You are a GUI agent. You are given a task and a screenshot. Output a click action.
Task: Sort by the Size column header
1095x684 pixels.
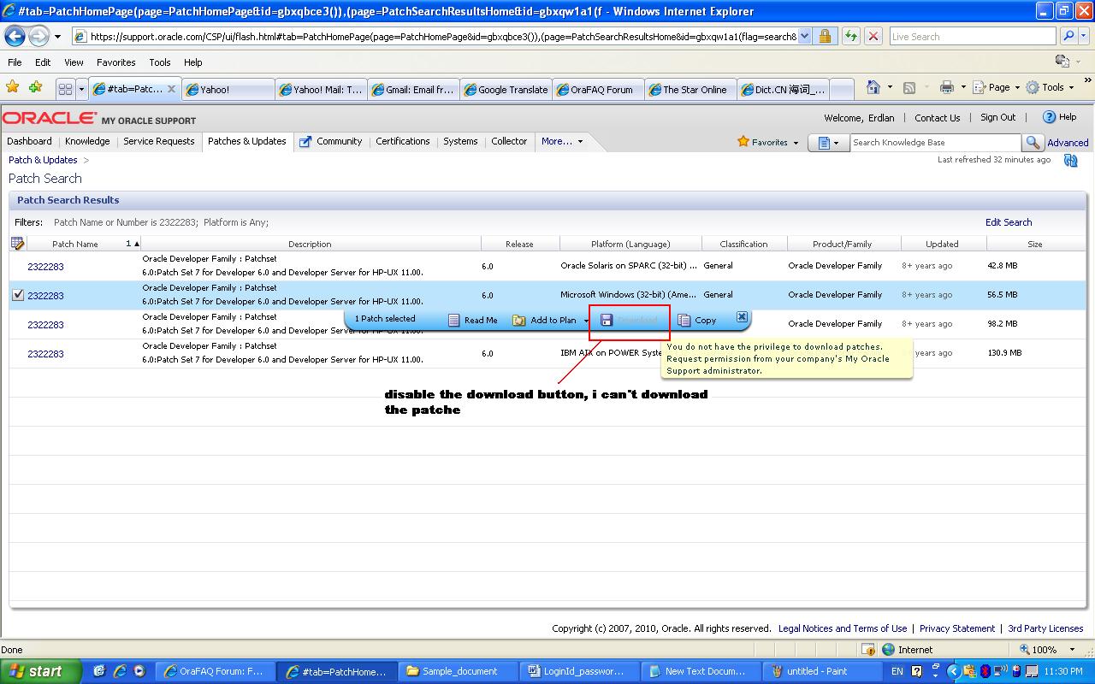point(1034,244)
